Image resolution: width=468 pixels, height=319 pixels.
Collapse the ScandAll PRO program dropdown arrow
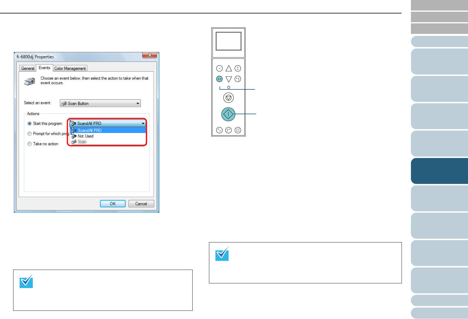143,124
